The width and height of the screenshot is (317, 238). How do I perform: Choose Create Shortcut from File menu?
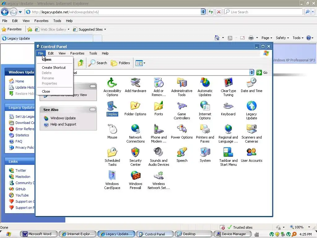point(54,67)
